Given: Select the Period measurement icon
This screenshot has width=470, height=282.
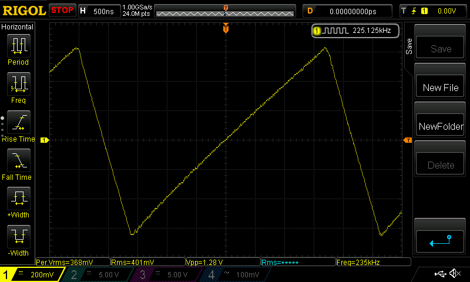Looking at the screenshot, I should (x=18, y=46).
